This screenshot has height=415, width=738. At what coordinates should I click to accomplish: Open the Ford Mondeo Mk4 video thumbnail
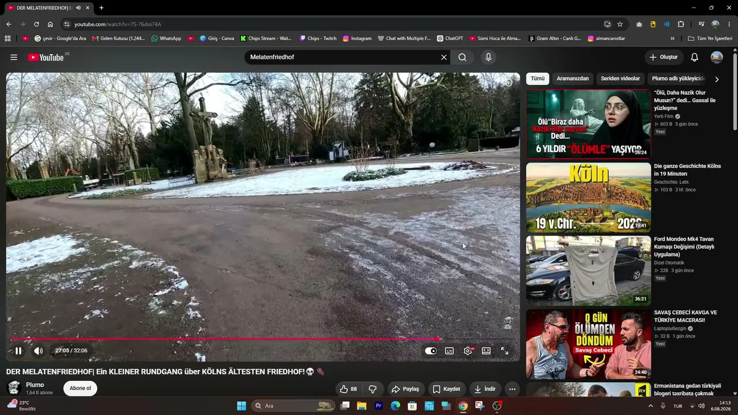point(588,271)
